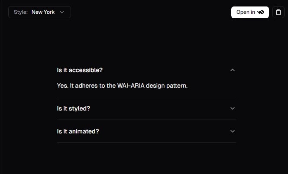
Task: Click the Style: label in selector
Action: pos(21,12)
